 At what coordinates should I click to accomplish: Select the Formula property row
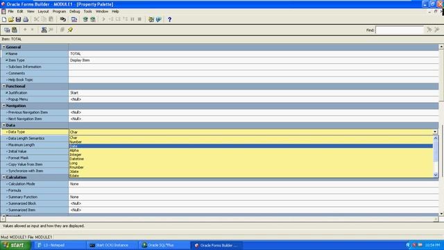pyautogui.click(x=220, y=190)
